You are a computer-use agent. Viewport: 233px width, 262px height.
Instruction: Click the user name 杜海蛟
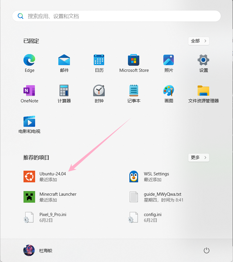[x=46, y=250]
